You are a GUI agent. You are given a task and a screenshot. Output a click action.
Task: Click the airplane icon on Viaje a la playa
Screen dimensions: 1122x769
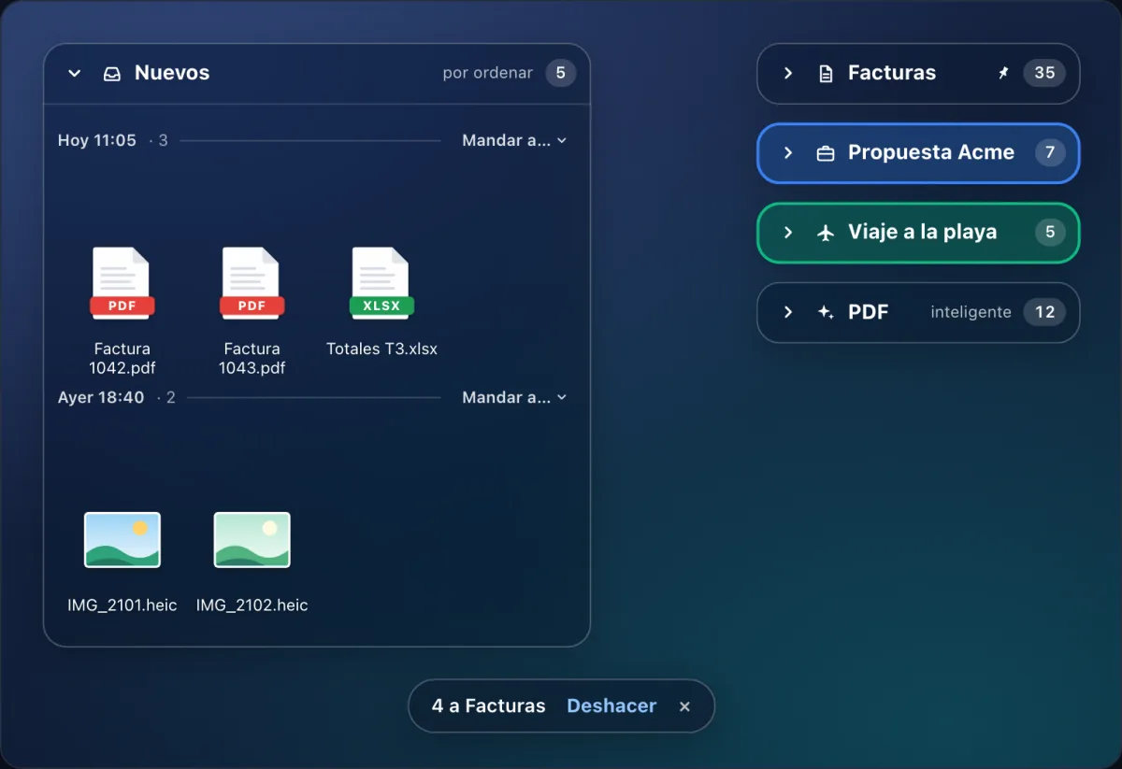[x=826, y=232]
